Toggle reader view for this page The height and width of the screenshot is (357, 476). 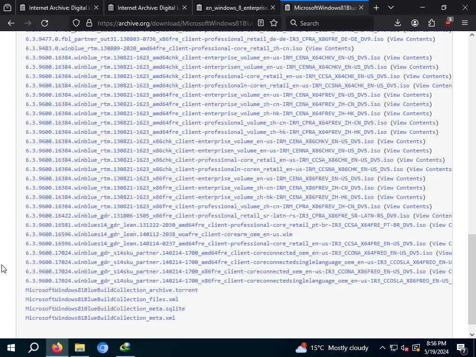tap(260, 23)
